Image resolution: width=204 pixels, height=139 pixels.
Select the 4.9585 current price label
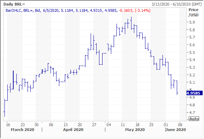coord(195,93)
